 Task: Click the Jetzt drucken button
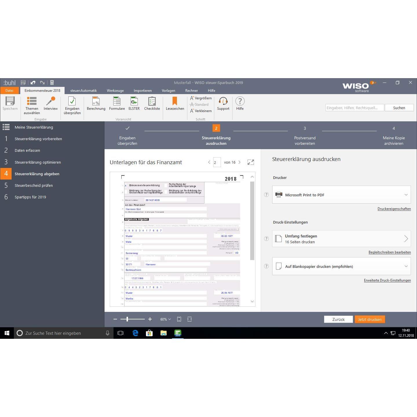pos(370,319)
